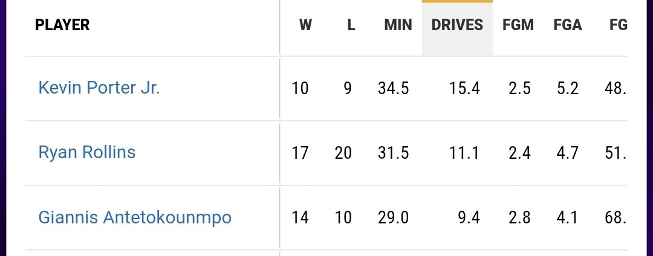Click Ryan Rollins losses cell showing 20
Image resolution: width=653 pixels, height=256 pixels.
tap(343, 153)
